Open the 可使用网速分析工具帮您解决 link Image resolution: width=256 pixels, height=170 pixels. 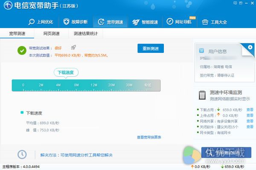86,155
